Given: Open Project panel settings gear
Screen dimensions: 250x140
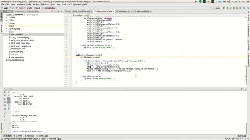Looking at the screenshot, I should (x=59, y=11).
